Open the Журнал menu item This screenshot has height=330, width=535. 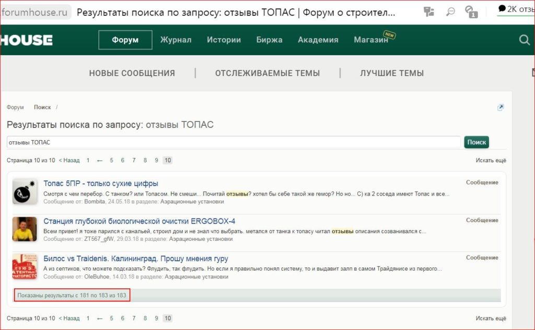[176, 40]
